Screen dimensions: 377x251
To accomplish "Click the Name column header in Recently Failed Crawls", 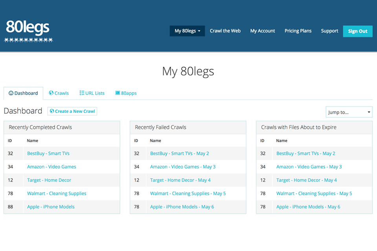I will point(156,141).
